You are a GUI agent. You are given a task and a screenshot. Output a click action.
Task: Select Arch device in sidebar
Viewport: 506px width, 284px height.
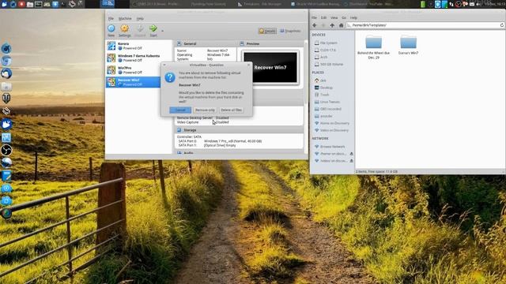(x=323, y=57)
